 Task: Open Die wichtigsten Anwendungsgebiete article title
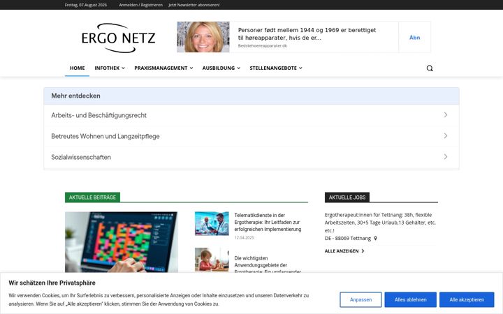click(x=268, y=265)
